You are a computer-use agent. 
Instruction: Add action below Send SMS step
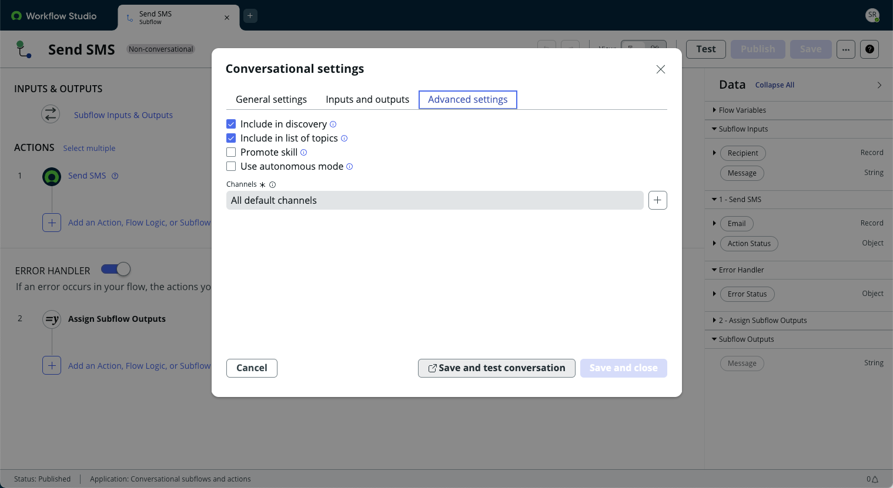52,223
